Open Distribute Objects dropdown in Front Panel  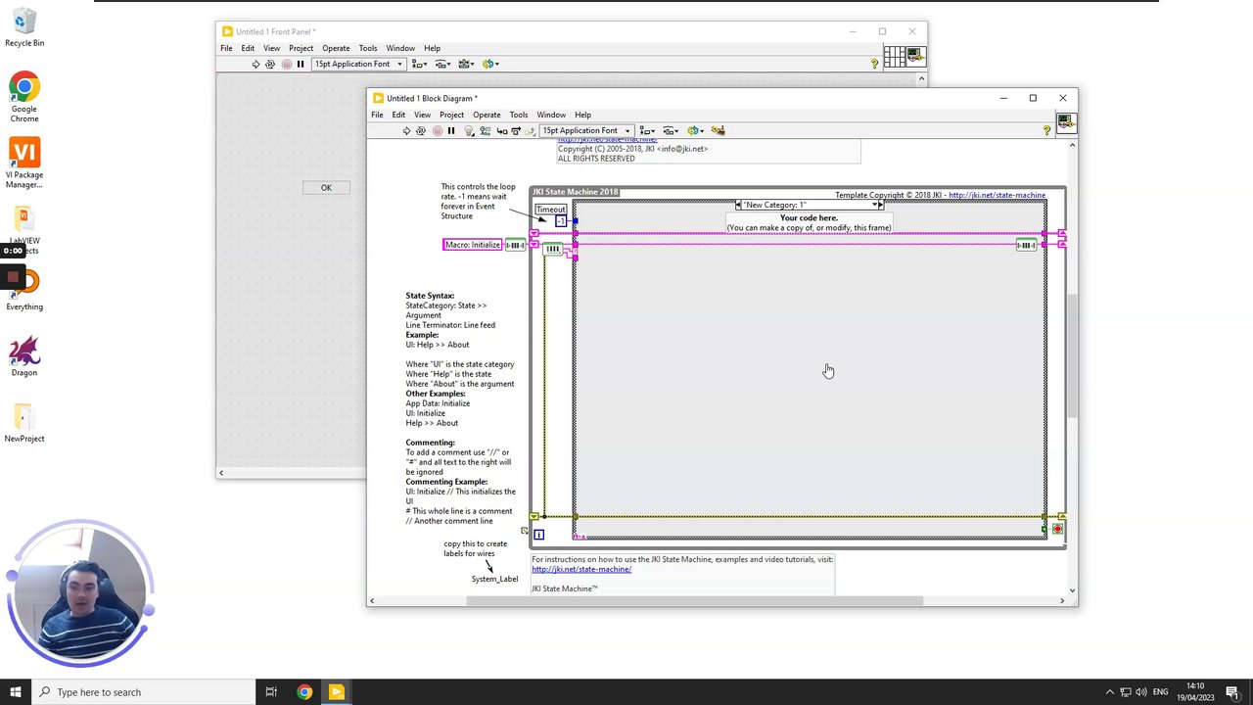(x=442, y=64)
